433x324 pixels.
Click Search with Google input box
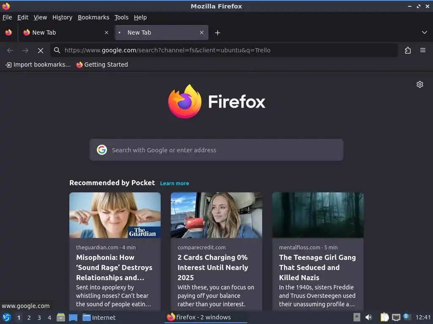216,150
